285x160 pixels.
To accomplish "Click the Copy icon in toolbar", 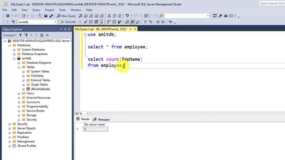I will click(114, 16).
